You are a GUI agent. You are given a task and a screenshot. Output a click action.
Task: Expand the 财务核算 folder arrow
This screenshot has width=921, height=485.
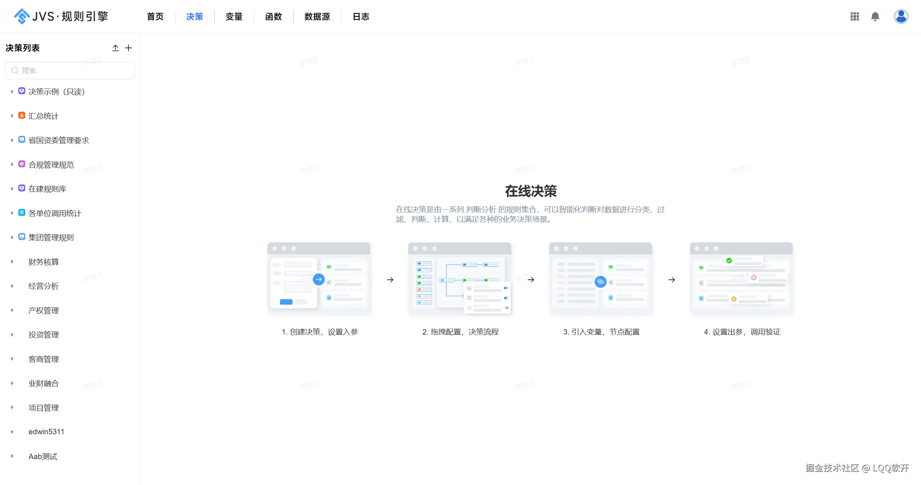pos(12,262)
